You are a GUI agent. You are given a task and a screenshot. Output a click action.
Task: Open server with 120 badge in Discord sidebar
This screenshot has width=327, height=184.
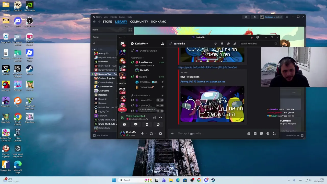tap(122, 91)
